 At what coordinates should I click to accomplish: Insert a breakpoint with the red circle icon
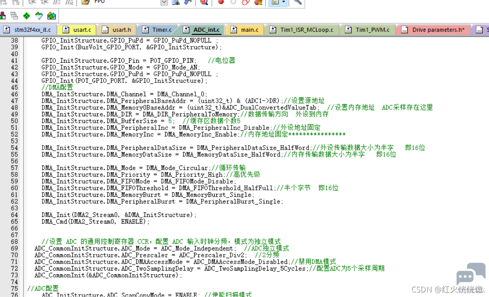[x=221, y=2]
